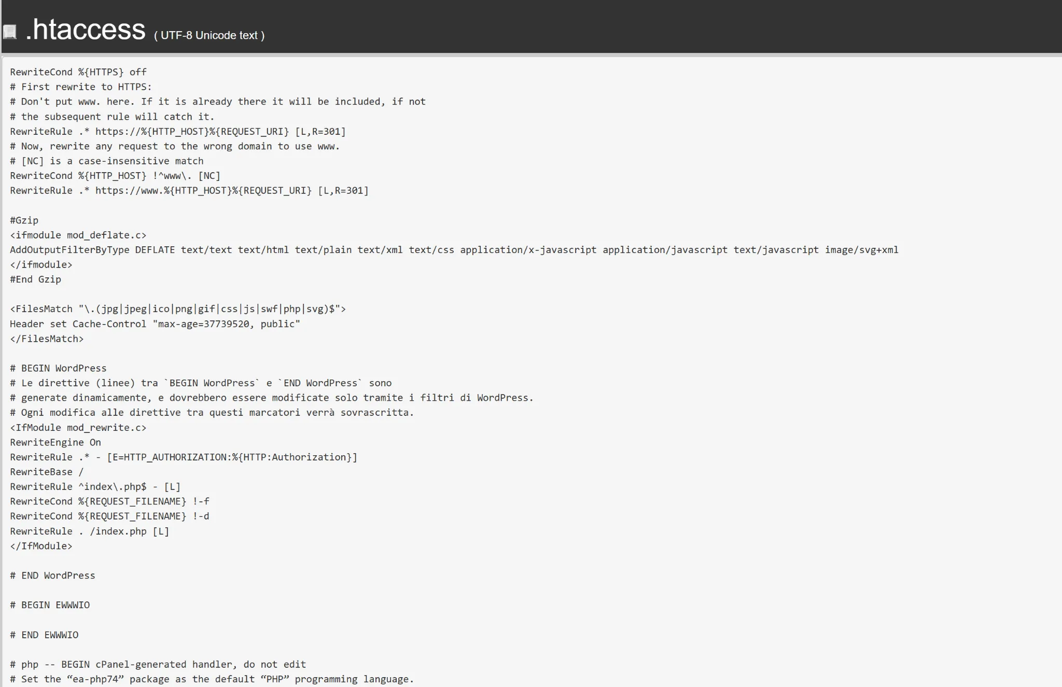Click the cPanel-generated handler comment line

coord(158,664)
